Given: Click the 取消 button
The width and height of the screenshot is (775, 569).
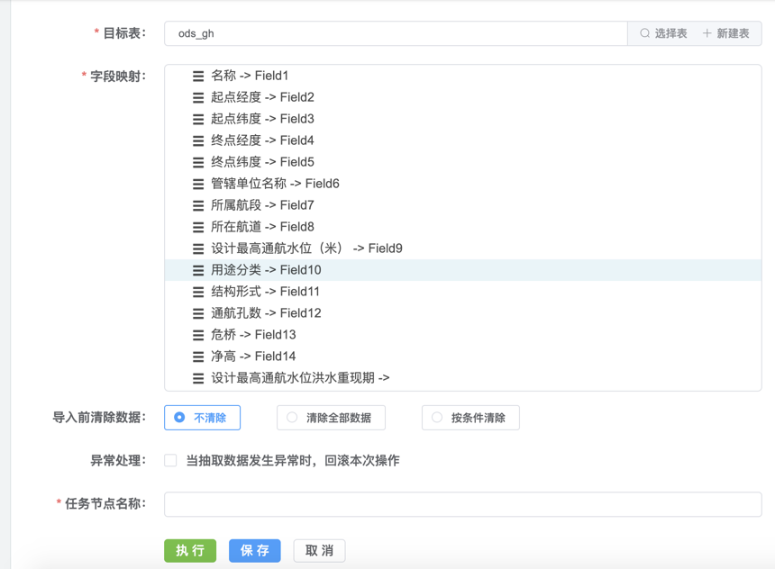Looking at the screenshot, I should click(319, 551).
